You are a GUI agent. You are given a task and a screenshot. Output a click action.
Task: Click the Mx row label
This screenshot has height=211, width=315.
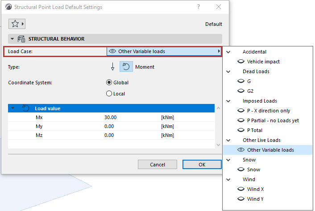[x=39, y=117]
